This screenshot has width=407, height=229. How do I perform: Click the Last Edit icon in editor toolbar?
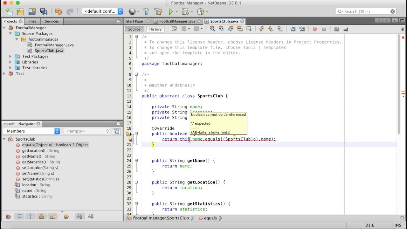click(x=174, y=29)
